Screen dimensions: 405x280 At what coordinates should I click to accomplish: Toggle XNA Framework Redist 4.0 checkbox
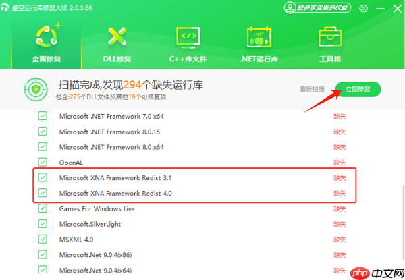click(x=43, y=193)
